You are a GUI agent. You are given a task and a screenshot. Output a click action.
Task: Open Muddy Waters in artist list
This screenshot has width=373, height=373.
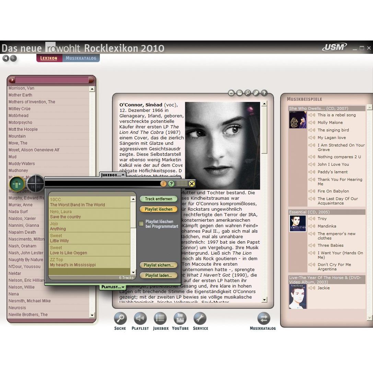[x=49, y=164]
